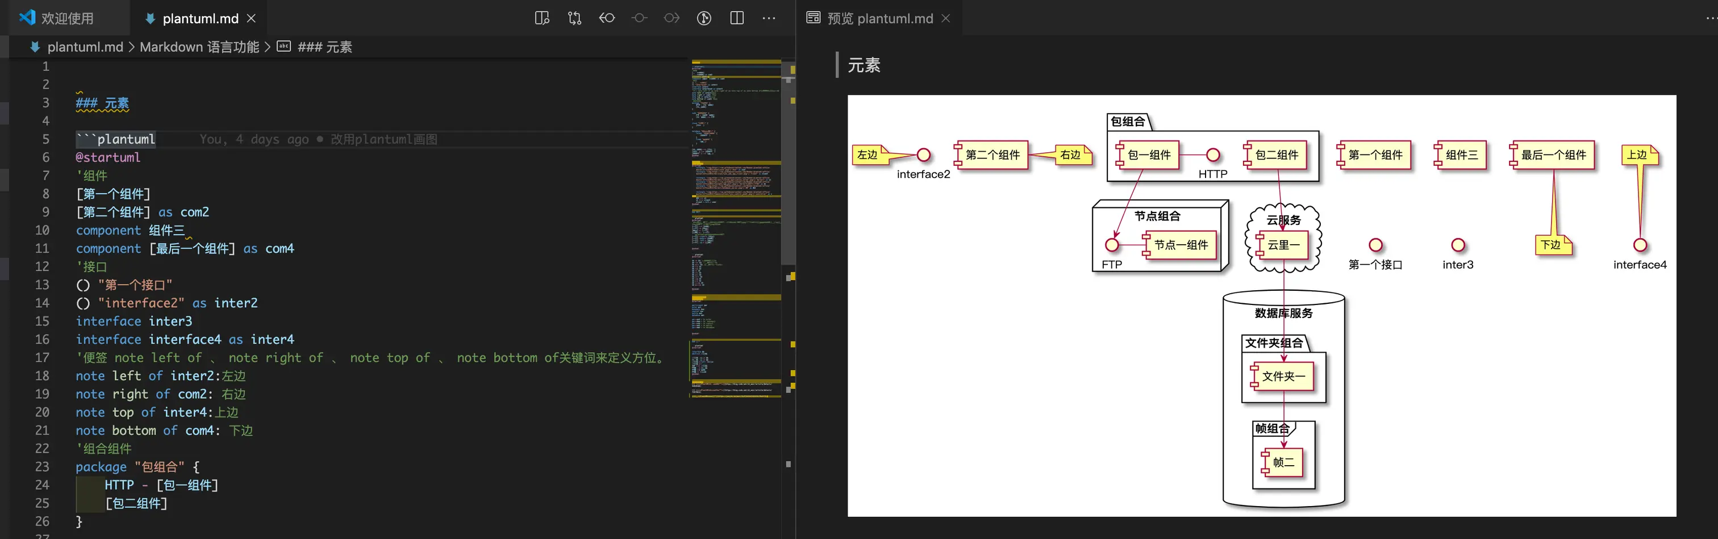Open preview panel more actions ellipsis
Viewport: 1718px width, 539px height.
[1711, 18]
